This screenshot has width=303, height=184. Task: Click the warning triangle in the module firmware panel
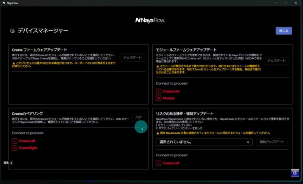(x=158, y=65)
